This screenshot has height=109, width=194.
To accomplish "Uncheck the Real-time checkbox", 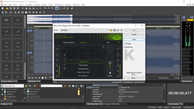I will (x=125, y=47).
